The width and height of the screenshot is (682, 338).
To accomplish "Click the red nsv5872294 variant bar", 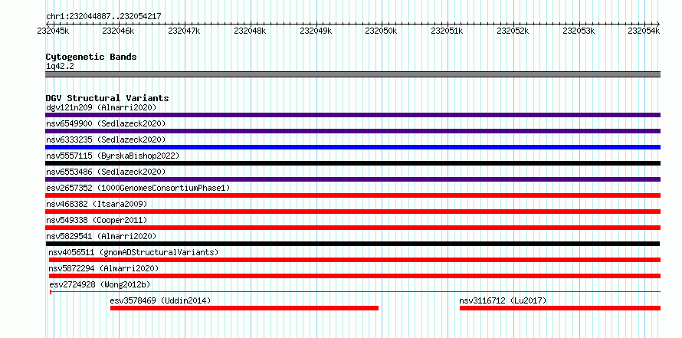I will click(355, 276).
